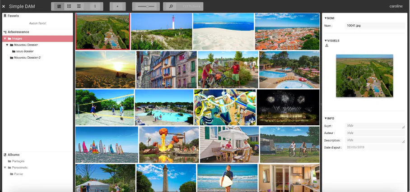The image size is (410, 192).
Task: Collapse the INFO section
Action: (326, 119)
